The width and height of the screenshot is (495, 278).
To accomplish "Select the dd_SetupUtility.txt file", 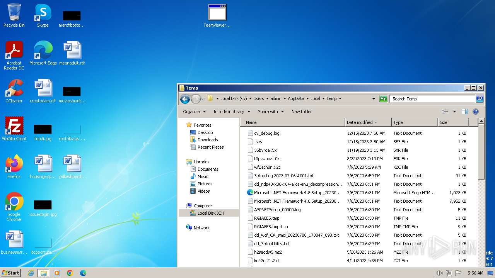I will [x=271, y=244].
